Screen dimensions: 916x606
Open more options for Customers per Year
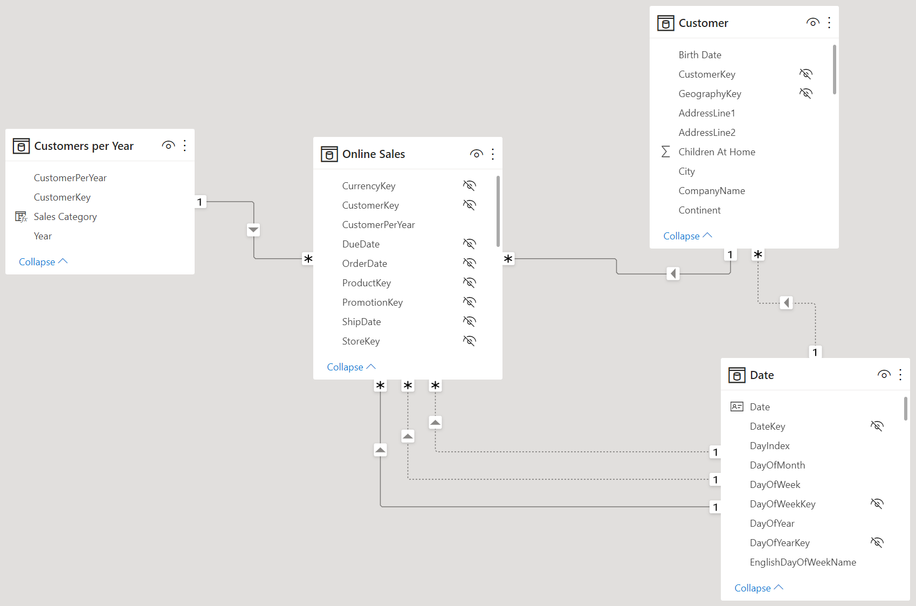tap(185, 146)
